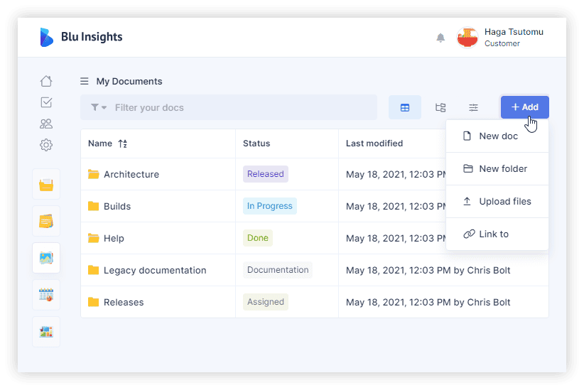The height and width of the screenshot is (390, 584).
Task: Open the tasks checkmark sidebar icon
Action: (46, 102)
